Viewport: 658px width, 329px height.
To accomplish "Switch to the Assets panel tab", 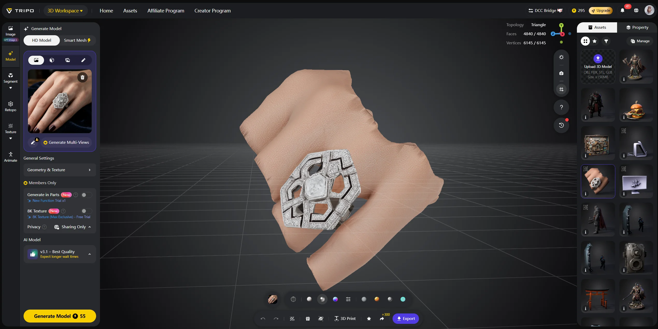I will point(597,27).
